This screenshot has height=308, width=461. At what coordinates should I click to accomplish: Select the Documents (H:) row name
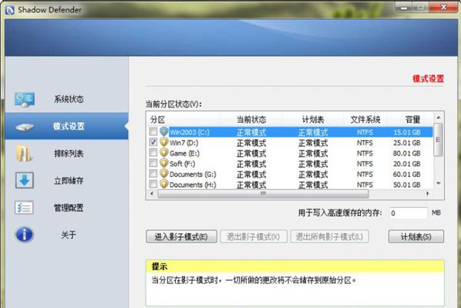(193, 185)
